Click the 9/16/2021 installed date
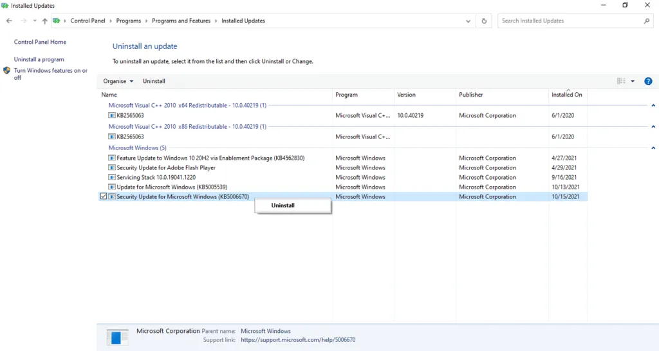This screenshot has width=659, height=351. [x=564, y=177]
